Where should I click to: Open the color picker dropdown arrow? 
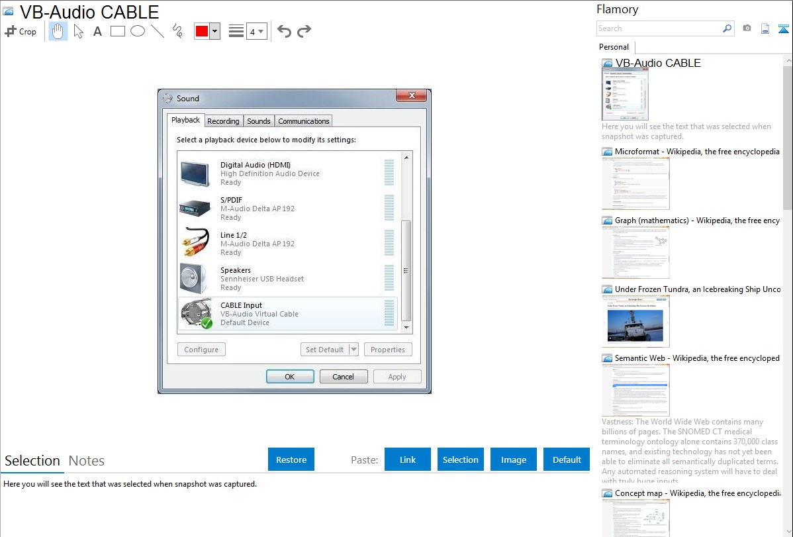coord(215,31)
